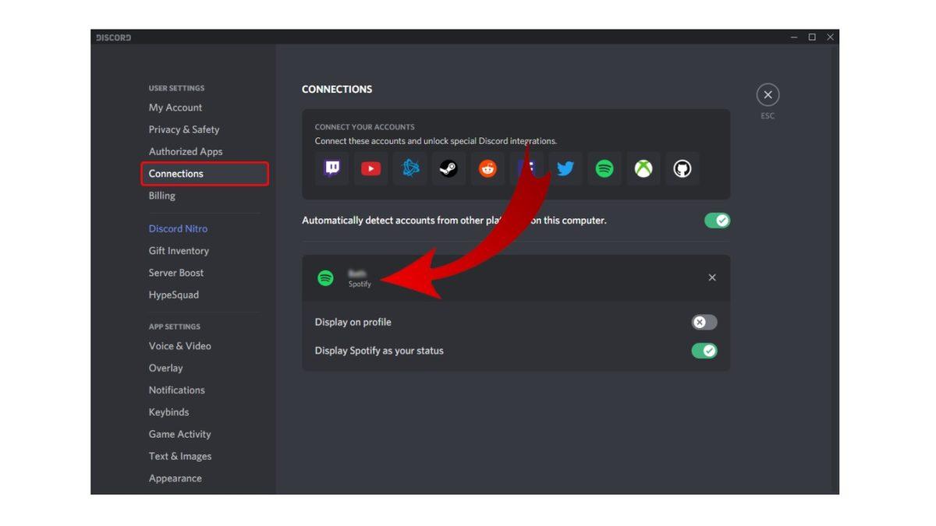
Task: Switch to Voice & Video settings
Action: [x=179, y=345]
